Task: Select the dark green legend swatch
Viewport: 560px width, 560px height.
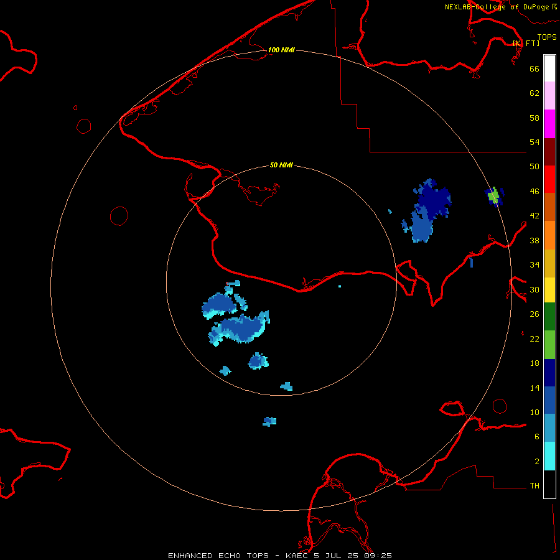Action: click(x=549, y=317)
